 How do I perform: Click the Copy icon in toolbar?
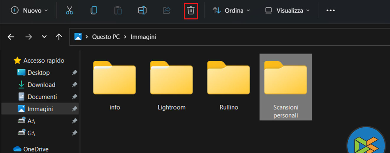point(94,11)
